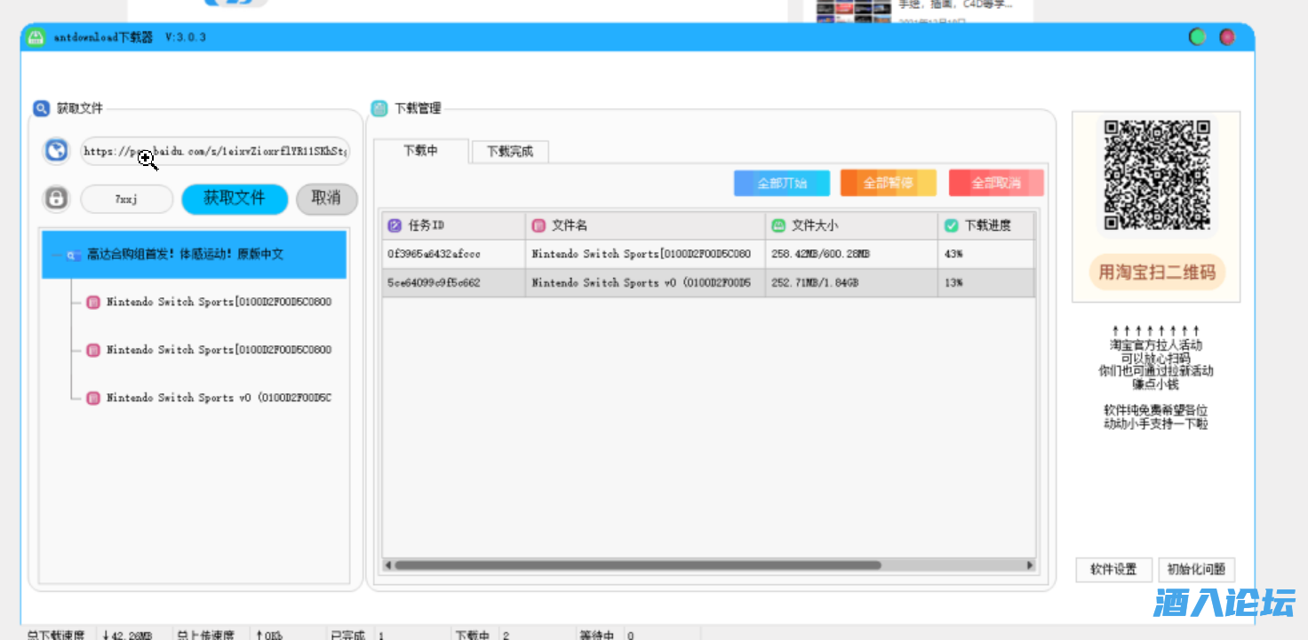
Task: Click the 任务ID column header label
Action: (x=426, y=225)
